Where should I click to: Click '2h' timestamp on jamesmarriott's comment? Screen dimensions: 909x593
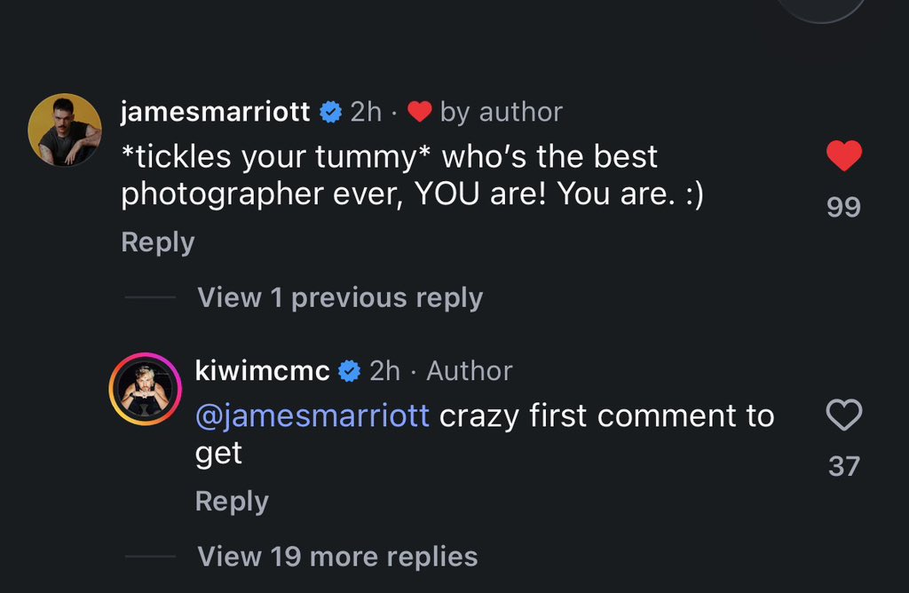(x=366, y=112)
